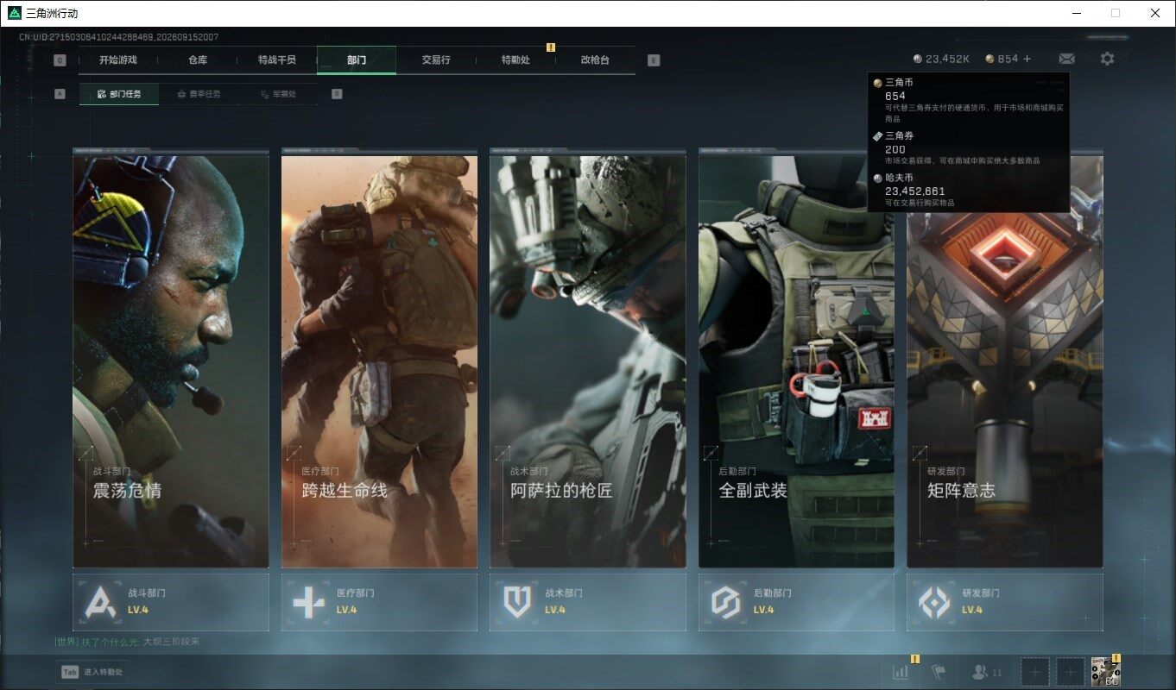
Task: Click the yellow alert badge above 特勤处
Action: click(x=551, y=47)
